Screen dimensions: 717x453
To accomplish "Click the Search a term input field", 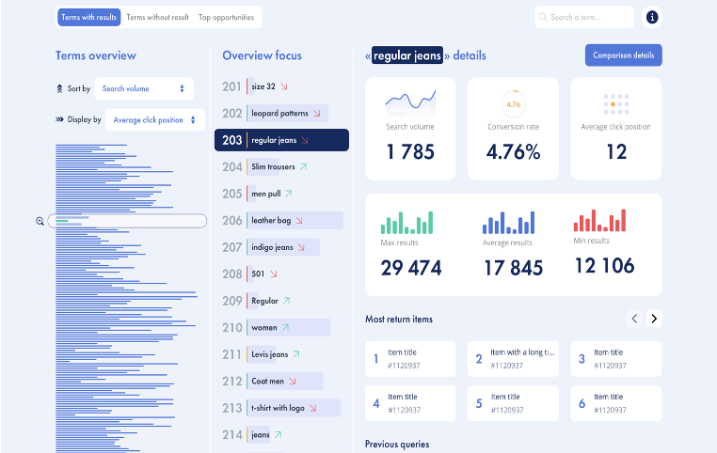I will (584, 17).
